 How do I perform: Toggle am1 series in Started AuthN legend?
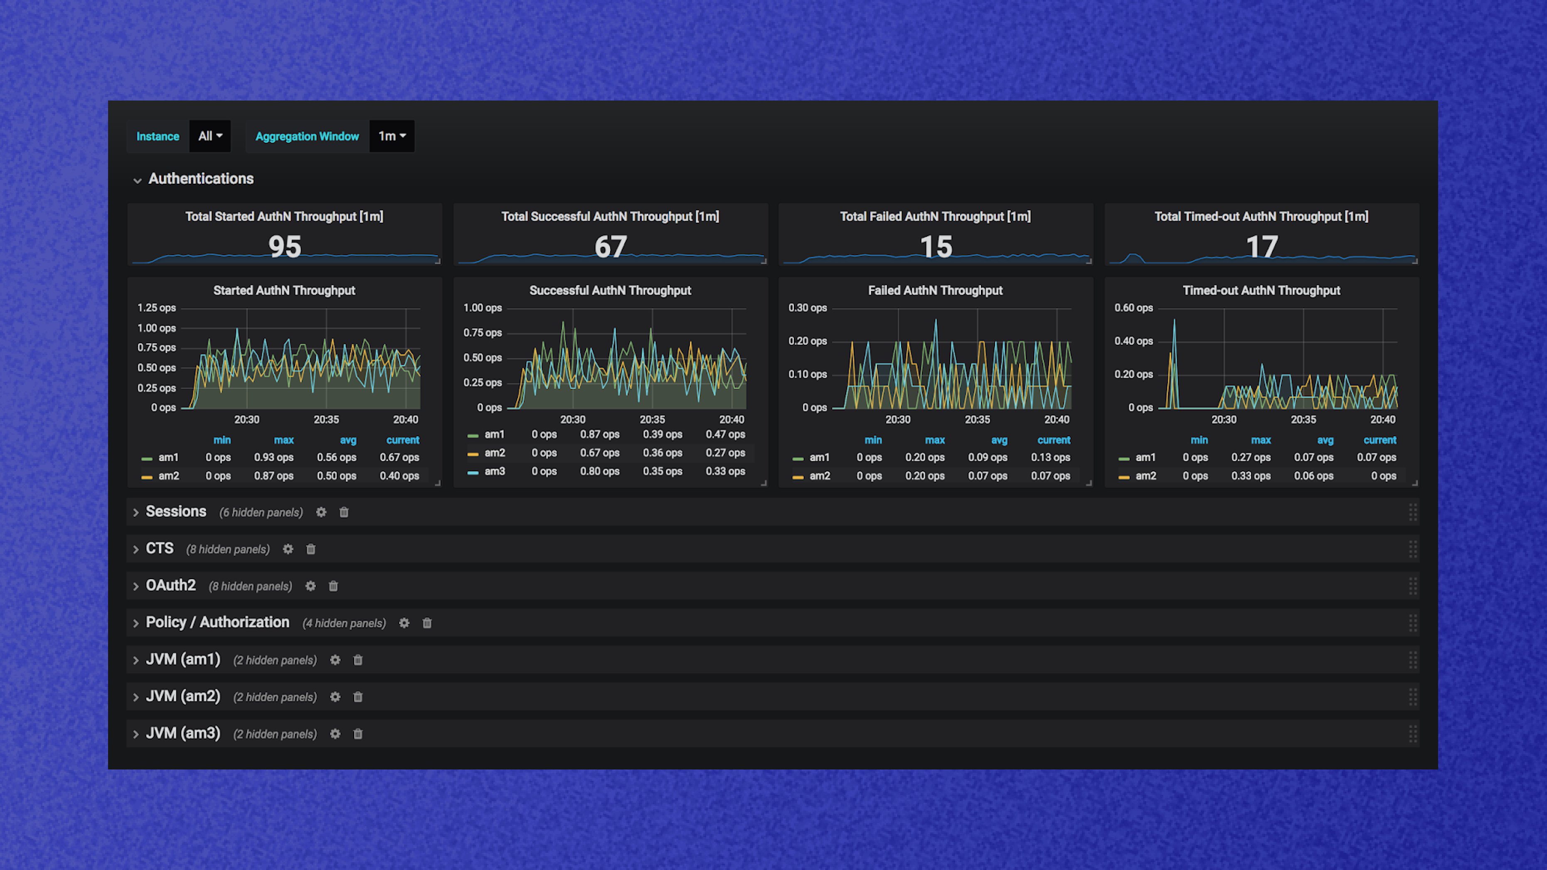point(168,457)
